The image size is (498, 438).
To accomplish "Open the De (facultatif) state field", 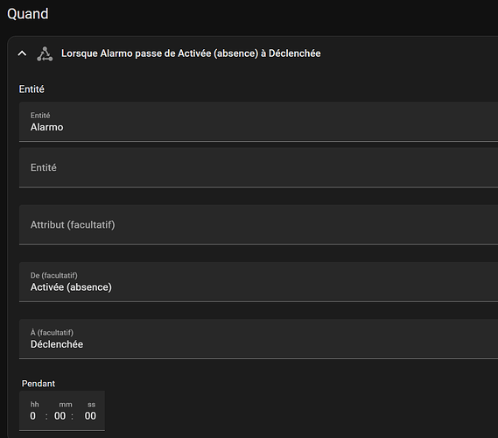I will (x=258, y=282).
